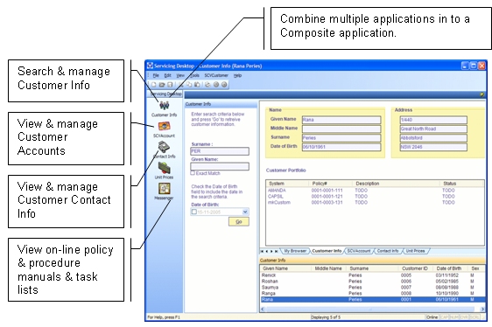This screenshot has width=492, height=327.
Task: Click the Date of Birth field 06/10/1961
Action: point(341,147)
